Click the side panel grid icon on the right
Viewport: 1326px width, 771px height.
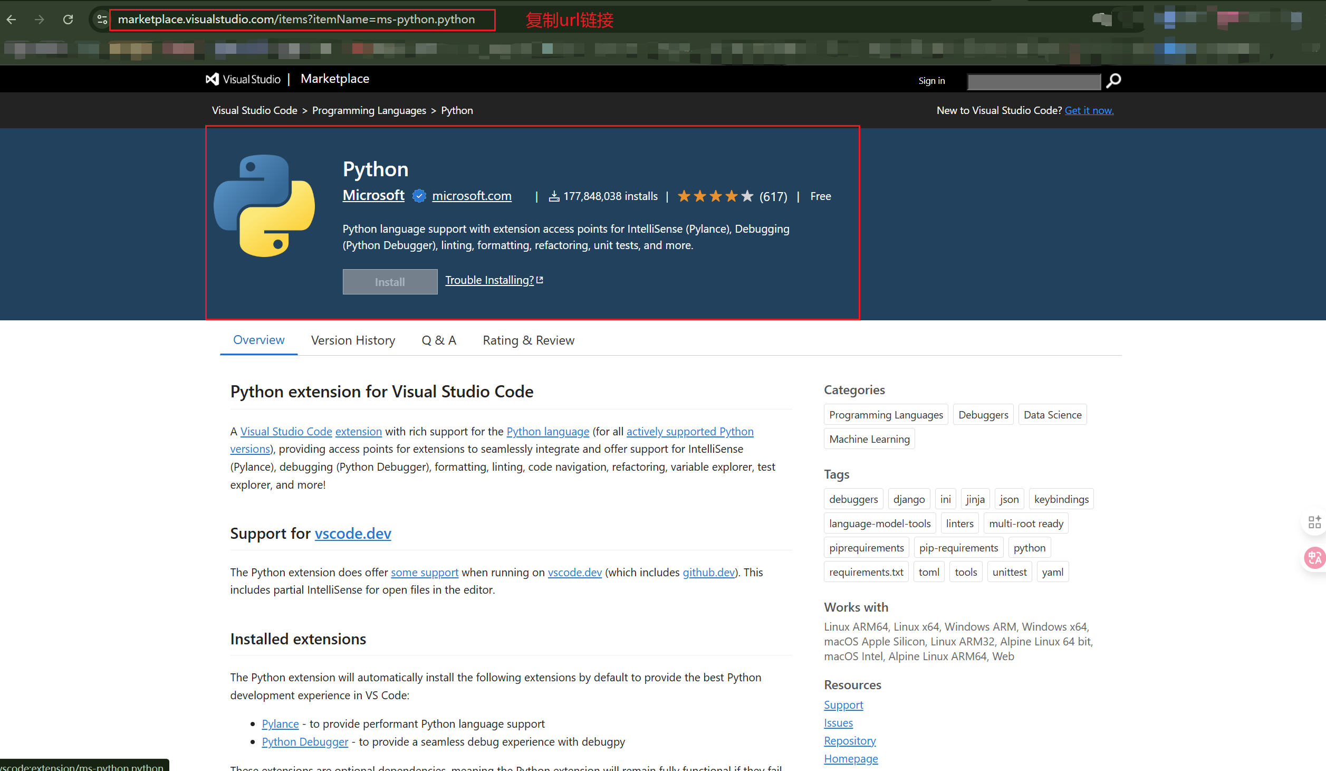[1314, 522]
